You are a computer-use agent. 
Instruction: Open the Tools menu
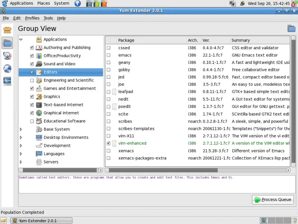[48, 18]
